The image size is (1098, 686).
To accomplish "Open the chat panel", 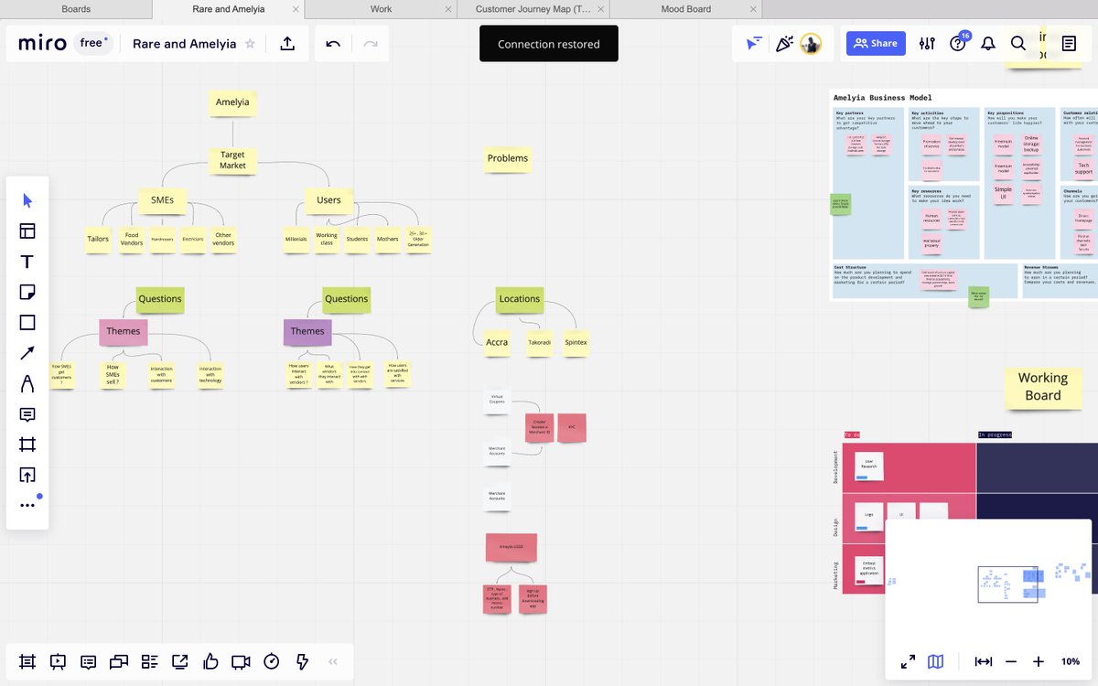I will click(x=119, y=661).
